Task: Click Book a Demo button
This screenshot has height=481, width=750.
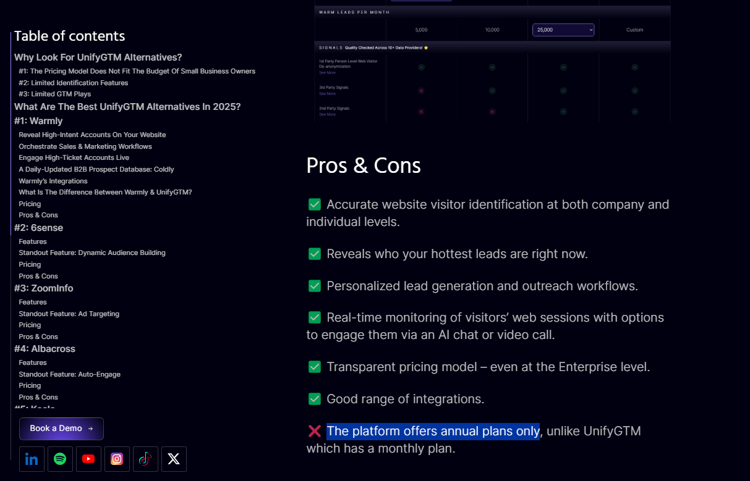Action: [x=61, y=429]
